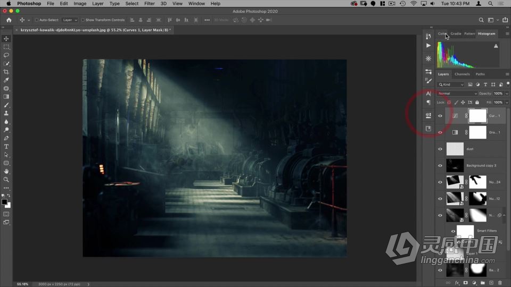511x287 pixels.
Task: Open the Filter menu
Action: coord(150,4)
